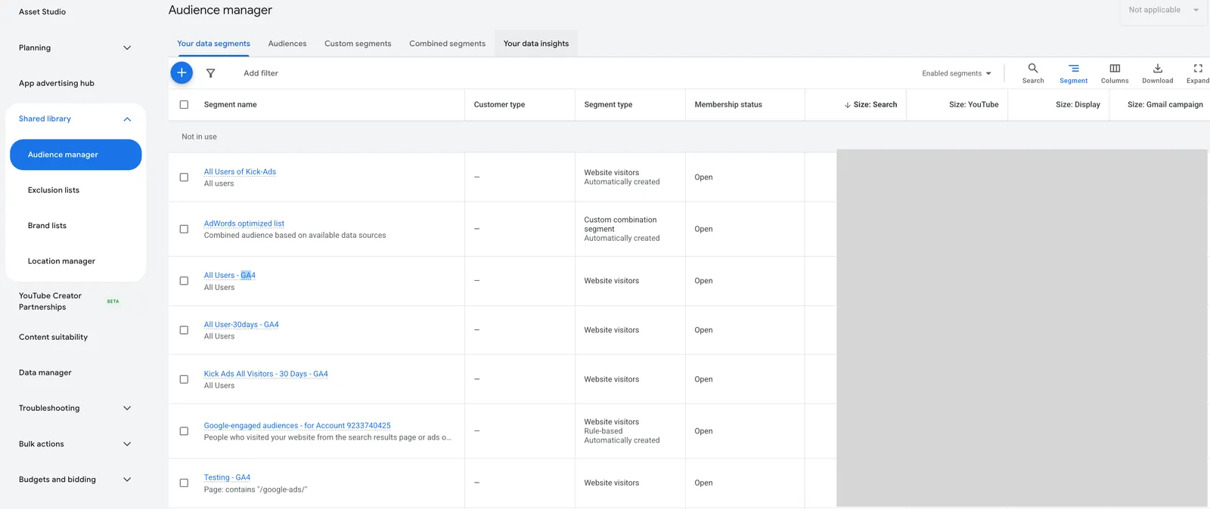Expand Budgets and bidding section

127,480
